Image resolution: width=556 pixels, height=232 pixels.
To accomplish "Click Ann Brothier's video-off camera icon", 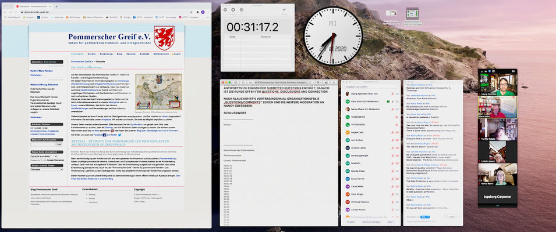I will coord(397,140).
